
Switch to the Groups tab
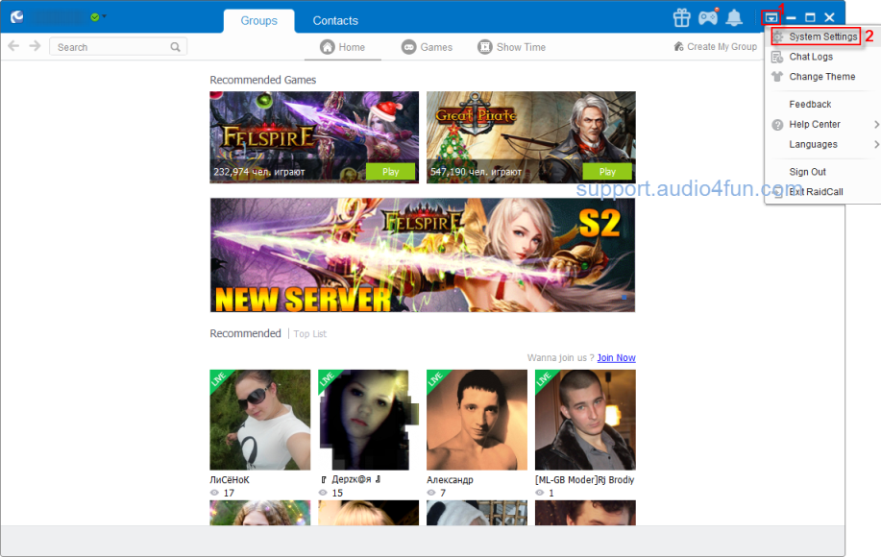[259, 21]
